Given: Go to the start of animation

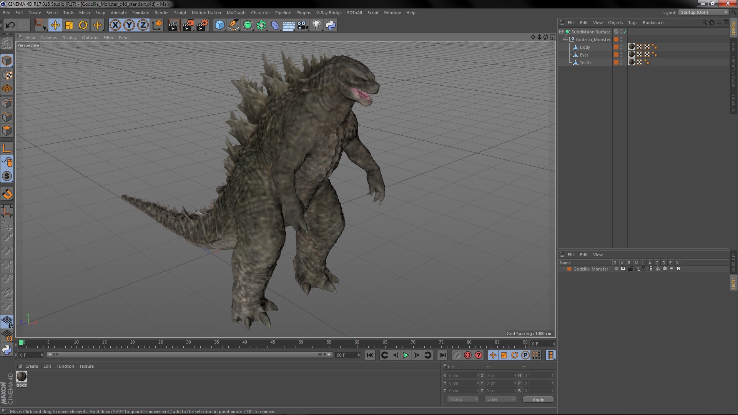Looking at the screenshot, I should point(370,355).
